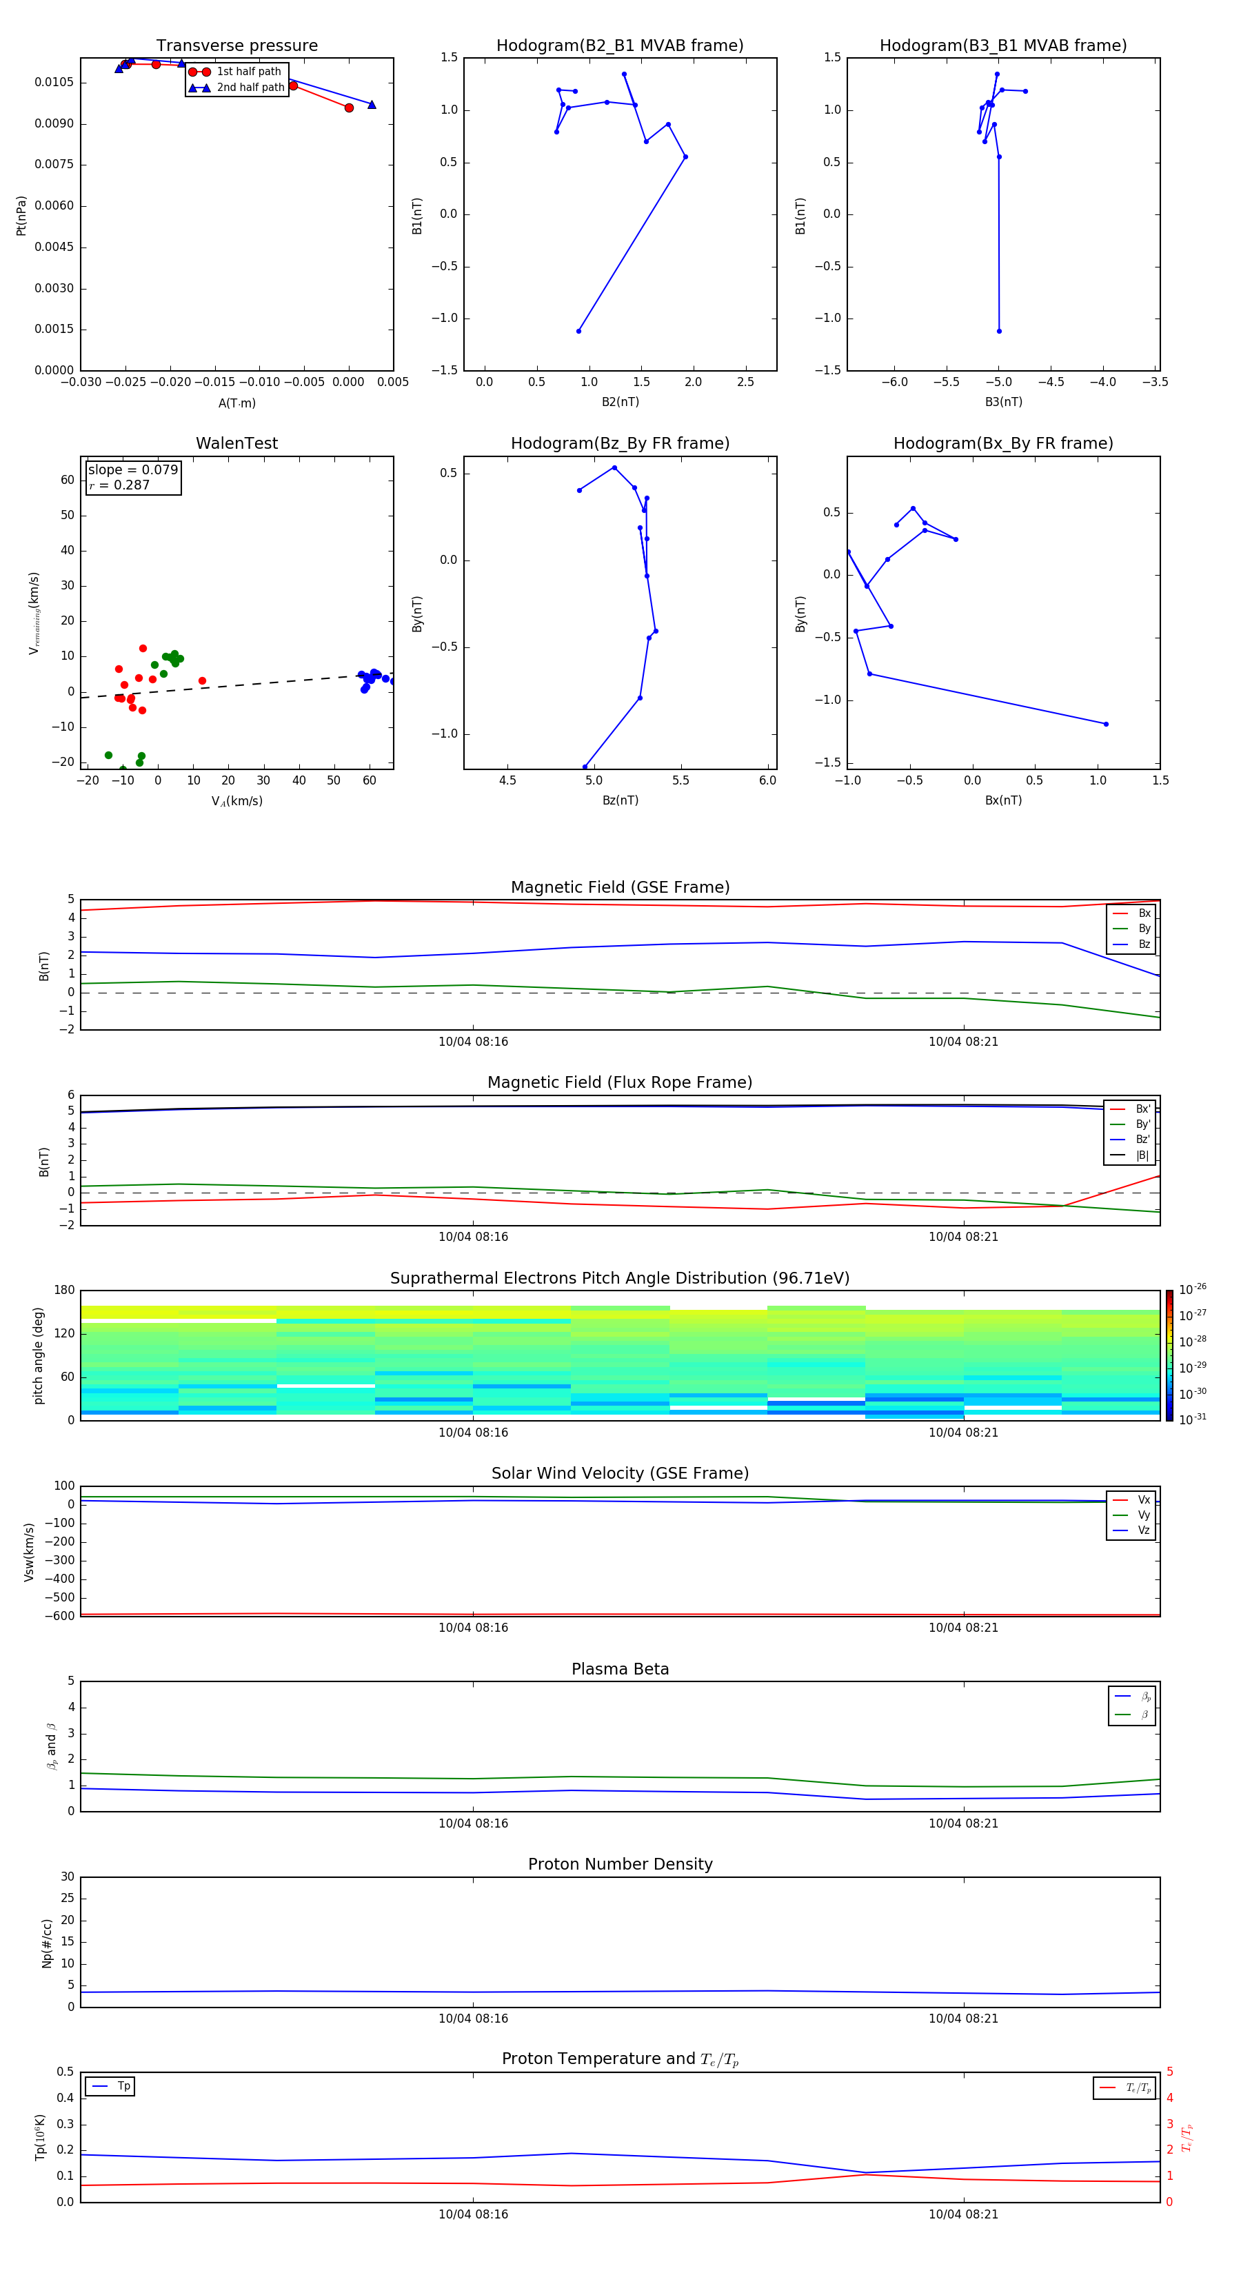1241x2275 pixels.
Task: Click the 'Plasma Beta' plot title
Action: (x=620, y=1669)
